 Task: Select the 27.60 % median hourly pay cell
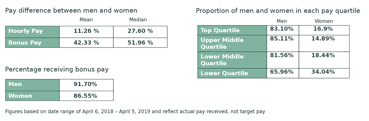tap(140, 31)
